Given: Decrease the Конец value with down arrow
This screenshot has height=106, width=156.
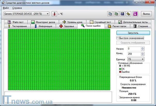Looking at the screenshot, I should (143, 55).
